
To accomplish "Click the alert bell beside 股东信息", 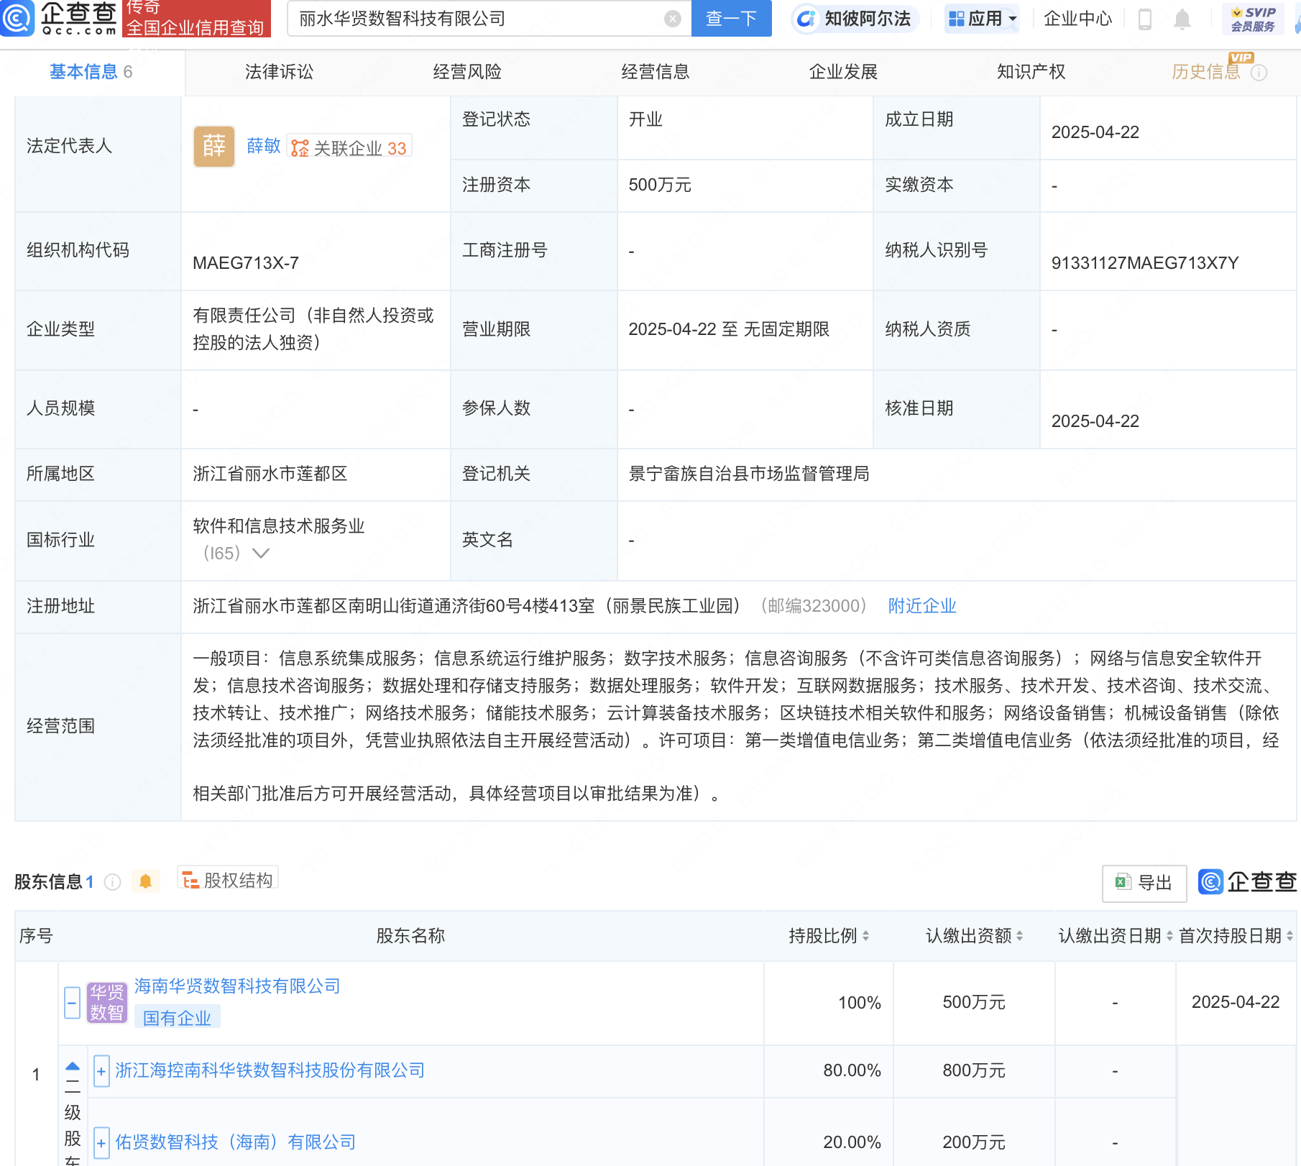I will click(146, 881).
